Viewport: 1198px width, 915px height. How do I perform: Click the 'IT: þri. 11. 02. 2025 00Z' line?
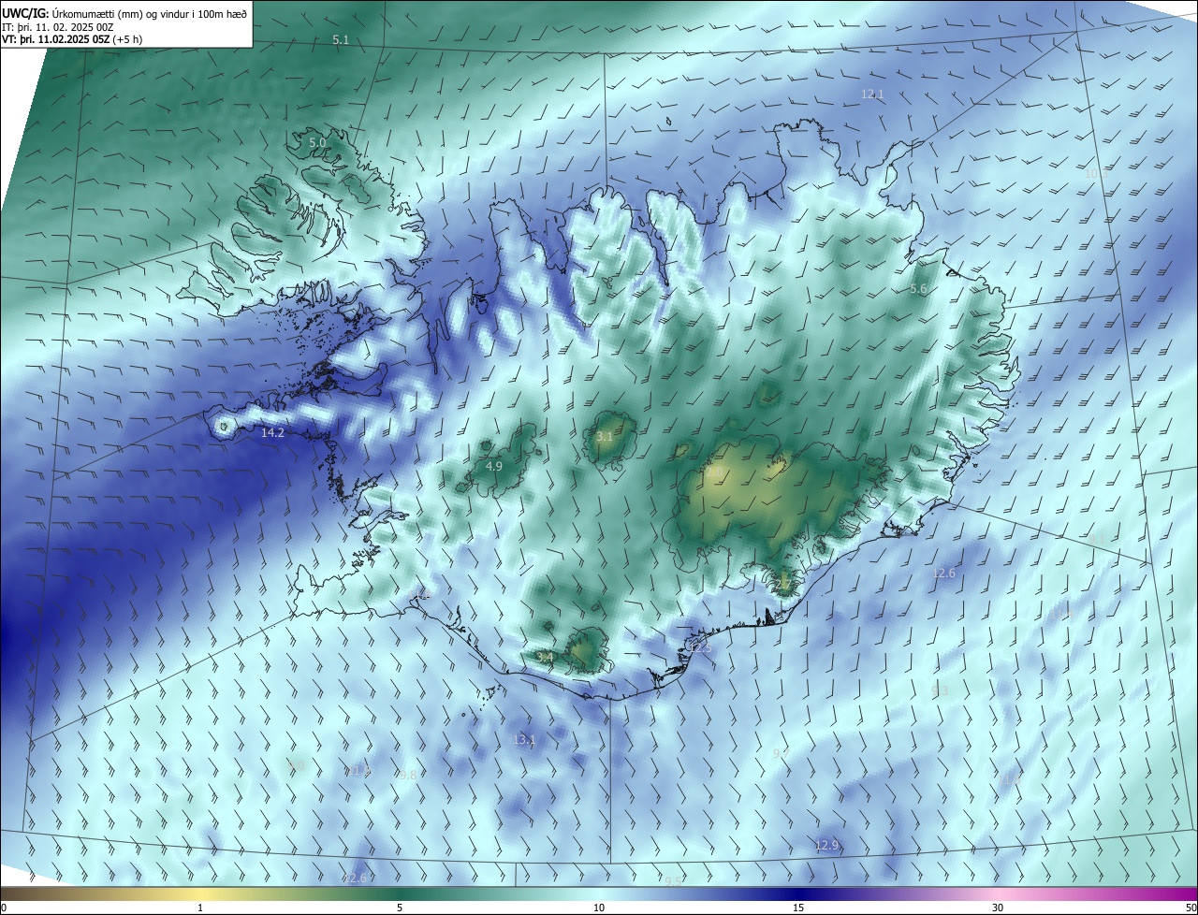point(58,27)
